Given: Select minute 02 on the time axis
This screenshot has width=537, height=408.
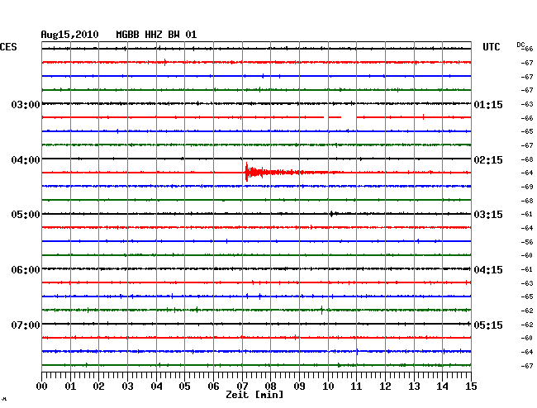Looking at the screenshot, I should (x=98, y=387).
